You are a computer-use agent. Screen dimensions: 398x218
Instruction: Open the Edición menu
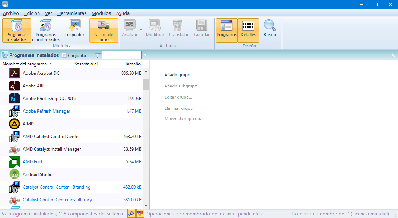(32, 13)
